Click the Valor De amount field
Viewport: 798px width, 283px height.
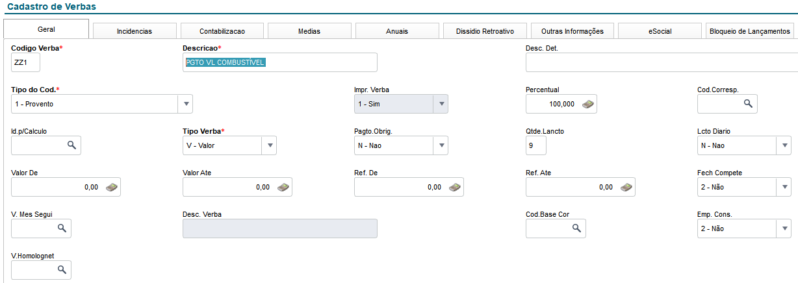(66, 187)
